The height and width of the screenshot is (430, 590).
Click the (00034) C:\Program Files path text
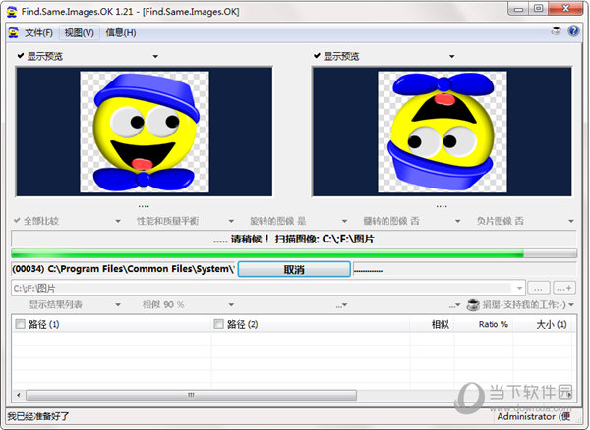click(x=123, y=269)
